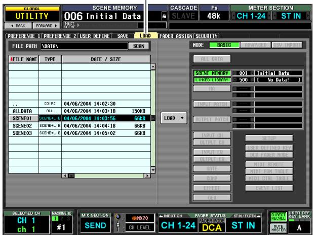Toggle the OUTPUT PATCH load item
Screen dimensions: 313x235
[212, 119]
